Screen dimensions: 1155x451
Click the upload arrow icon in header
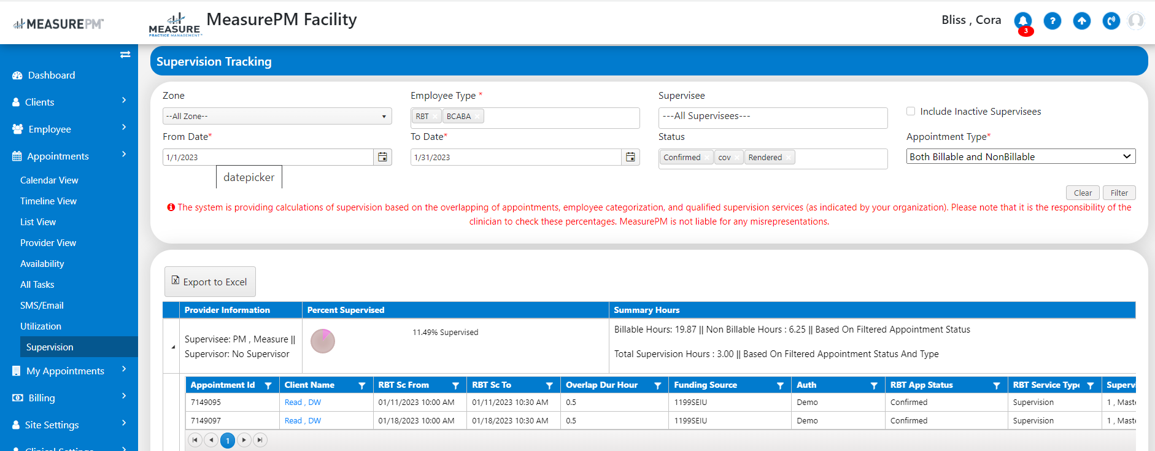[x=1082, y=21]
